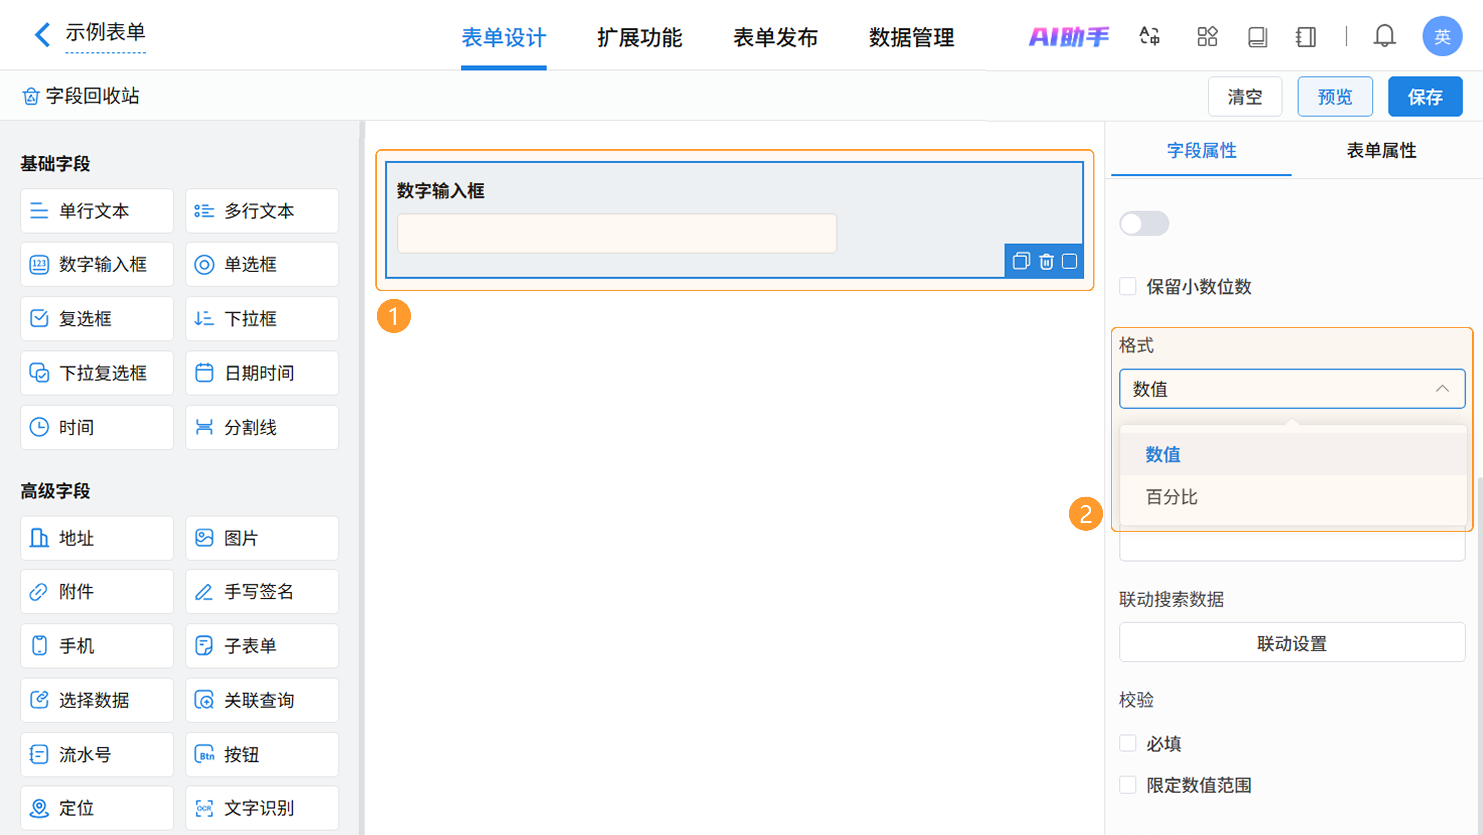Click the back arrow beside 示例表单
This screenshot has width=1483, height=835.
tap(41, 34)
